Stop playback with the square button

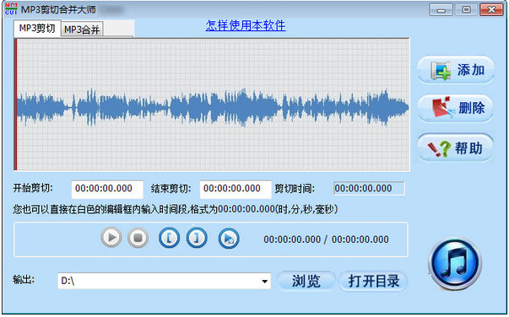click(x=138, y=238)
